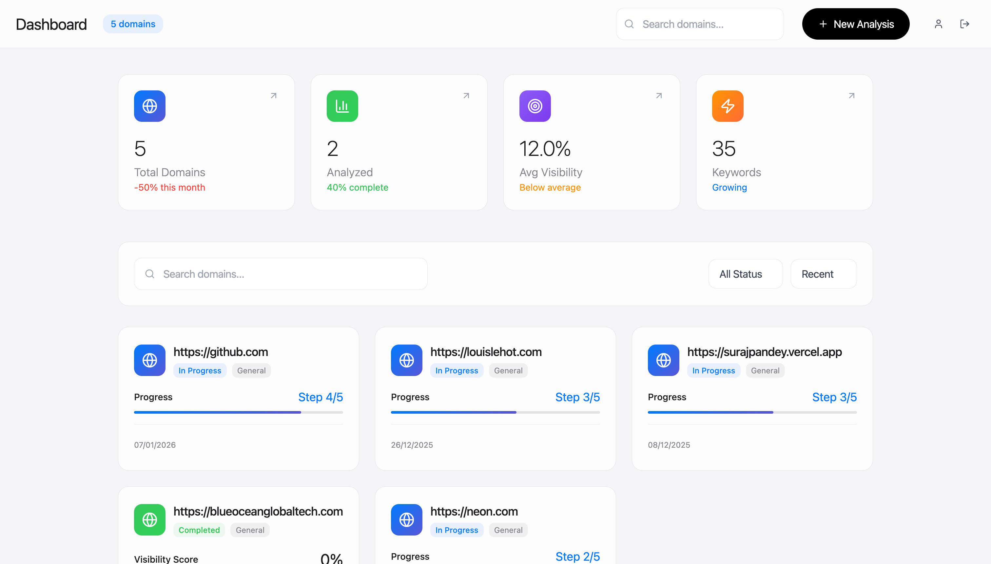Image resolution: width=991 pixels, height=564 pixels.
Task: Click the New Analysis button
Action: pos(855,24)
